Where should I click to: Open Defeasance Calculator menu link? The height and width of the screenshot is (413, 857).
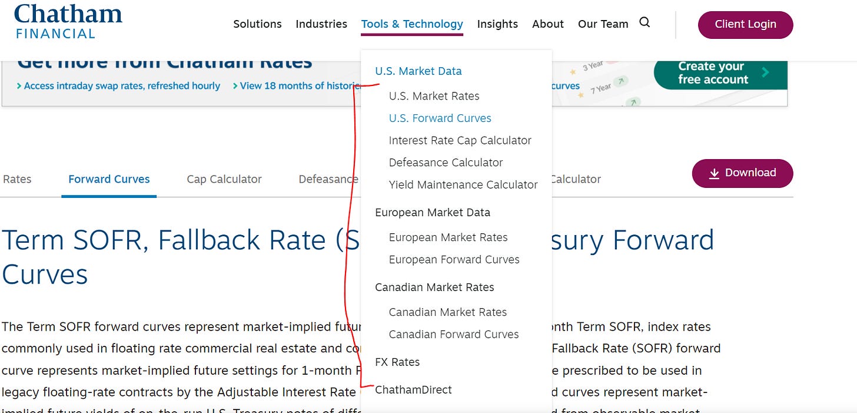pyautogui.click(x=446, y=163)
